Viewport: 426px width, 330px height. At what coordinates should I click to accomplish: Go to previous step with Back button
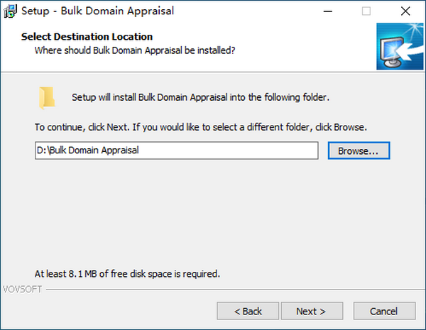pyautogui.click(x=248, y=311)
